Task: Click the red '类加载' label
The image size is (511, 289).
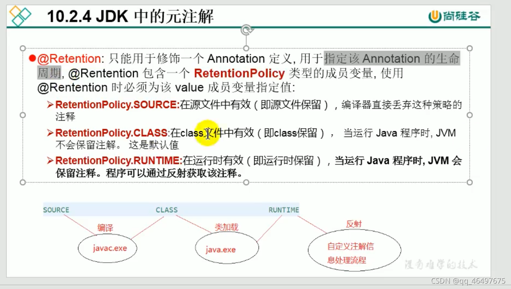Action: pyautogui.click(x=226, y=227)
